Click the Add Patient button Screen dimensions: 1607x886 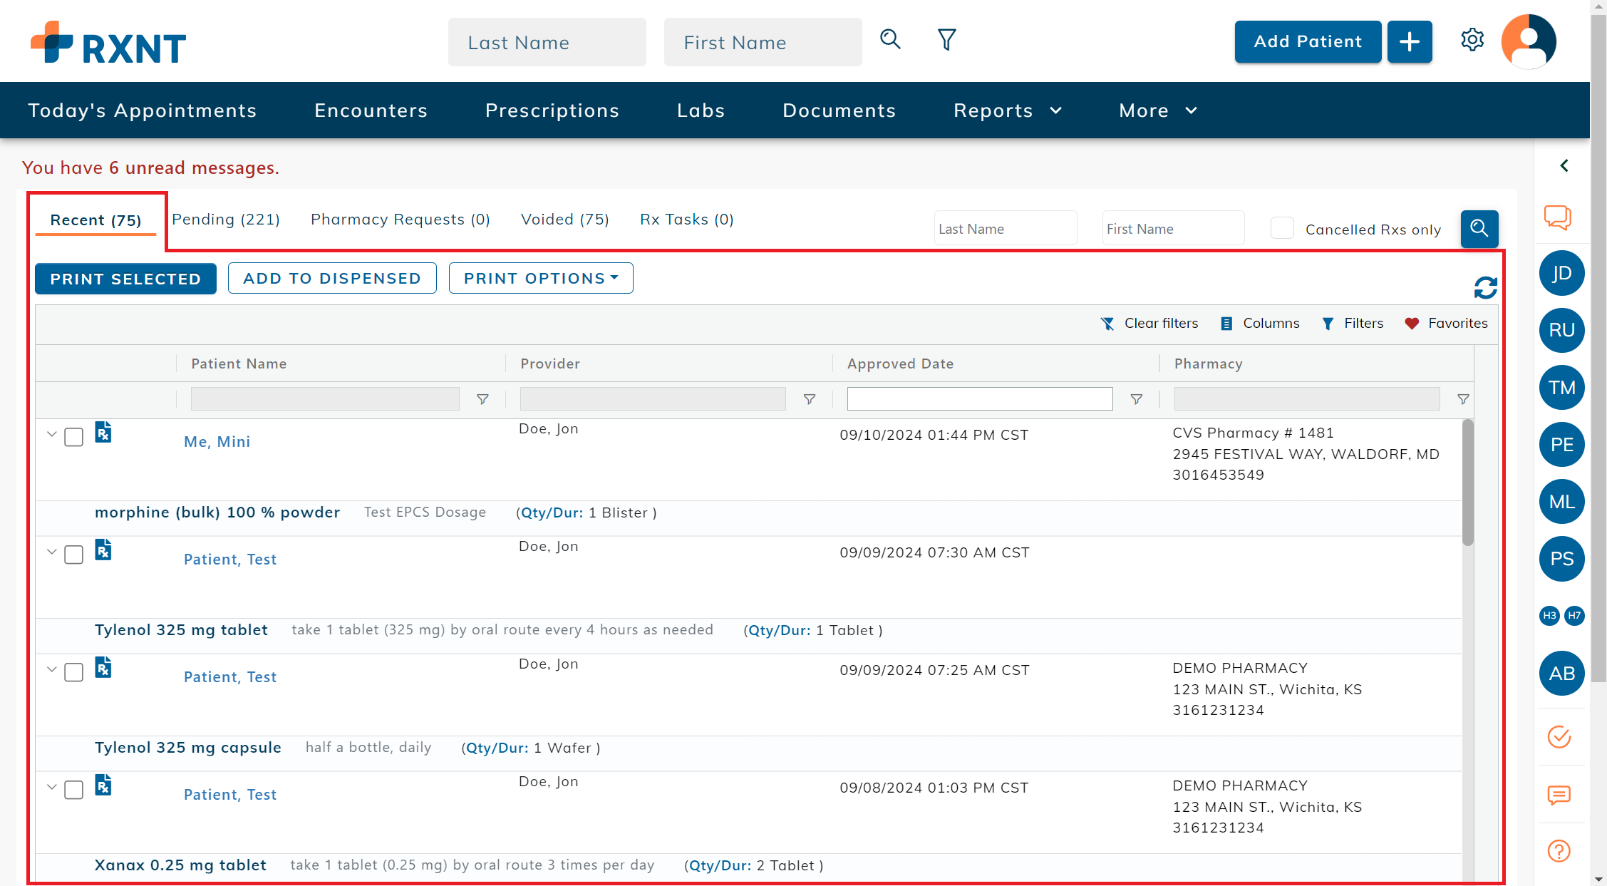tap(1308, 41)
